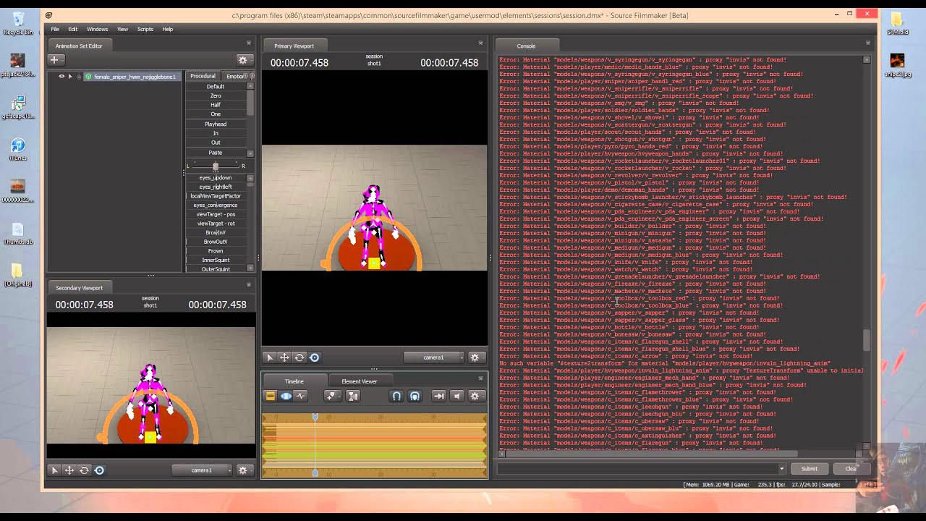Select the Frown control

click(x=216, y=251)
